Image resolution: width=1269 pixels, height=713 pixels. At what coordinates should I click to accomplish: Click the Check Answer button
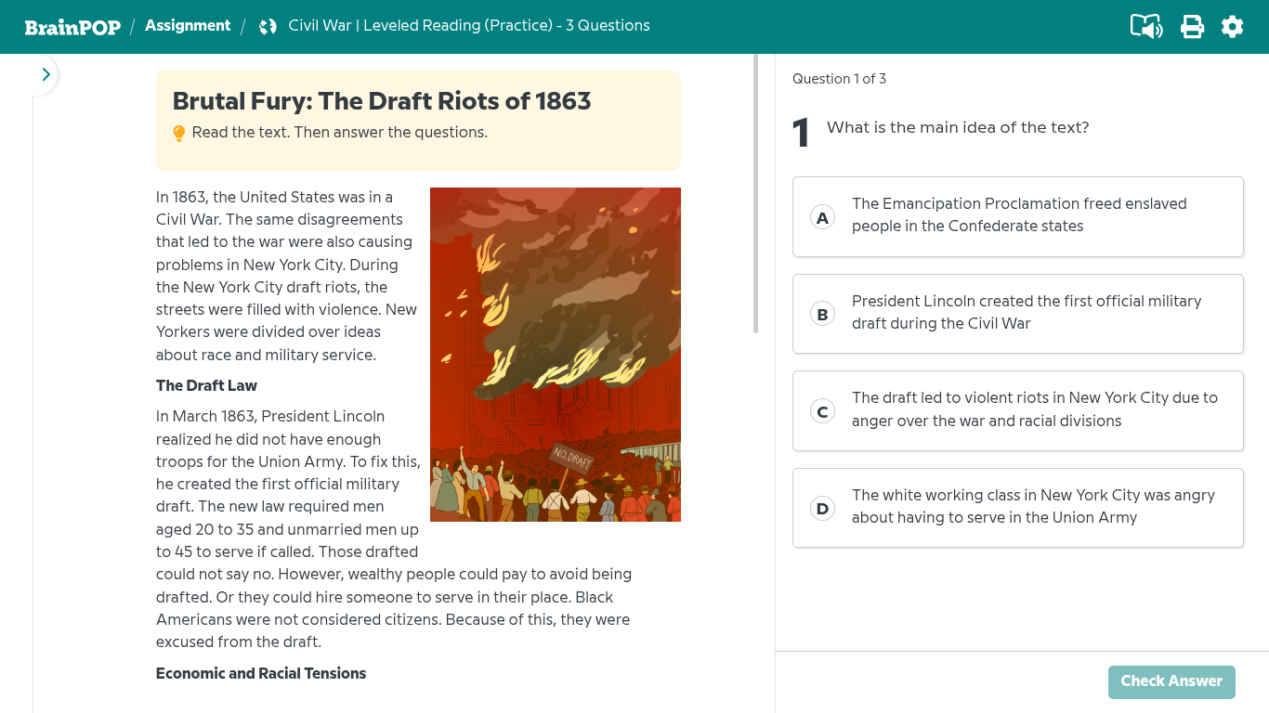pyautogui.click(x=1171, y=681)
